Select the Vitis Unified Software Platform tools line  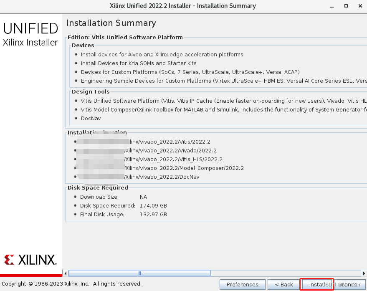click(x=224, y=101)
